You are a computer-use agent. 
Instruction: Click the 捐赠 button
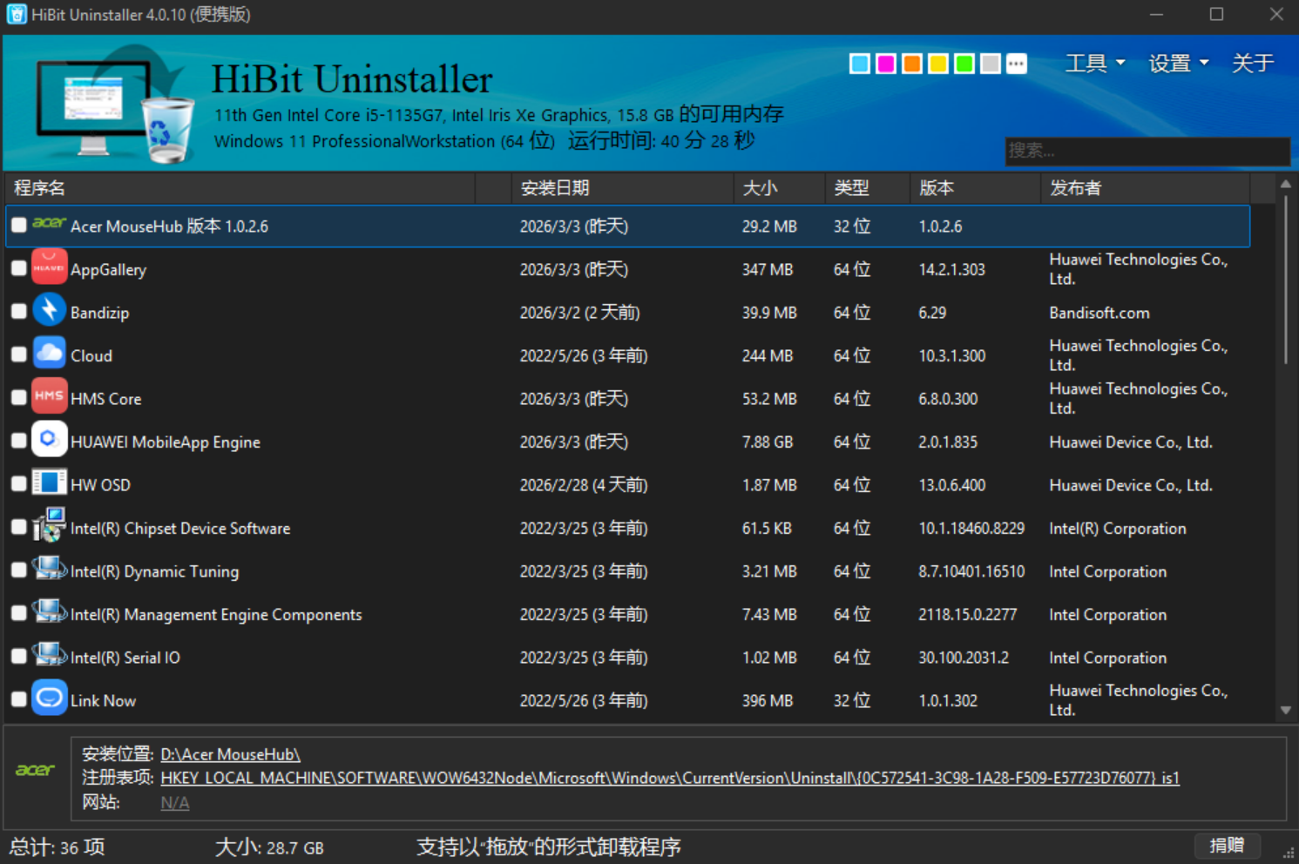point(1227,845)
